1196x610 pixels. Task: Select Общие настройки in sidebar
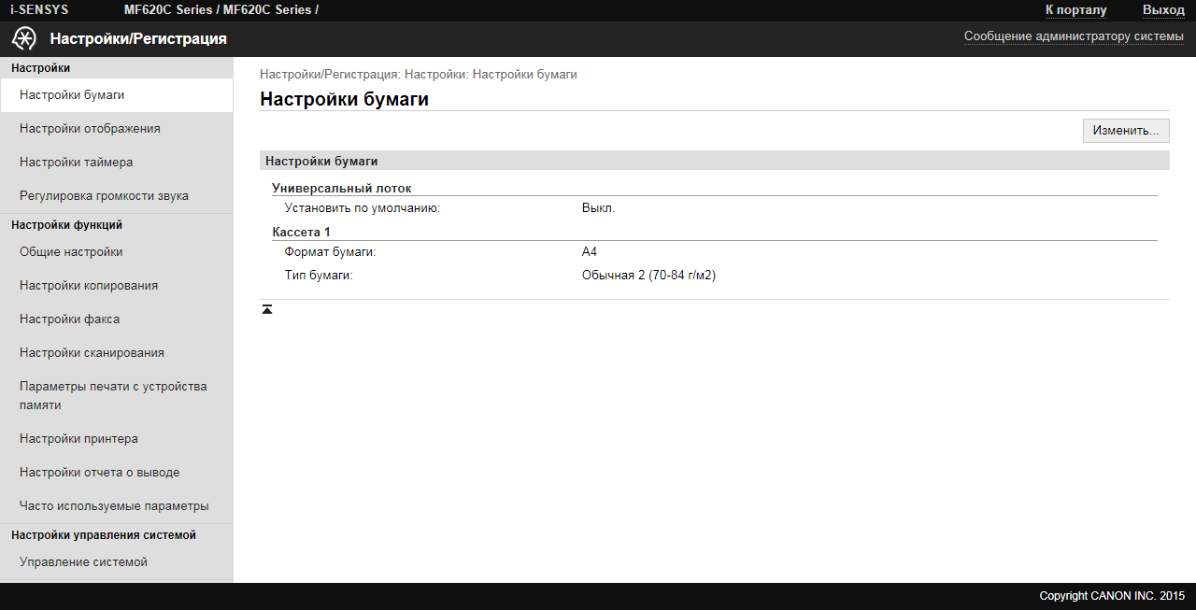[x=71, y=252]
